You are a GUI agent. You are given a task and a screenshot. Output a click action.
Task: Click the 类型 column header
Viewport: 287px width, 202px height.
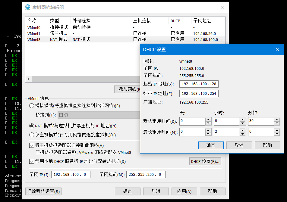[59, 21]
